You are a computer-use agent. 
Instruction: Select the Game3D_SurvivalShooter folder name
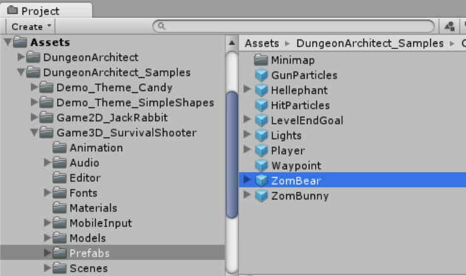pyautogui.click(x=127, y=132)
